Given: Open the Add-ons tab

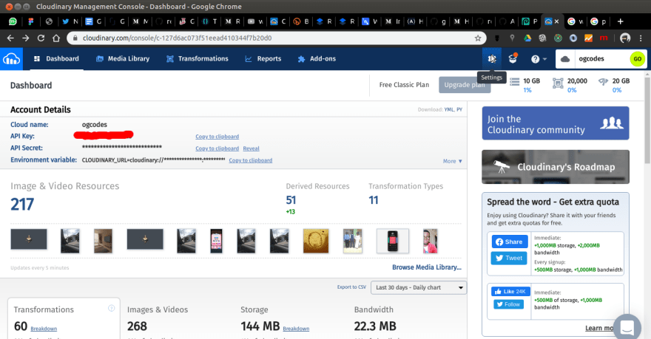Looking at the screenshot, I should [317, 59].
